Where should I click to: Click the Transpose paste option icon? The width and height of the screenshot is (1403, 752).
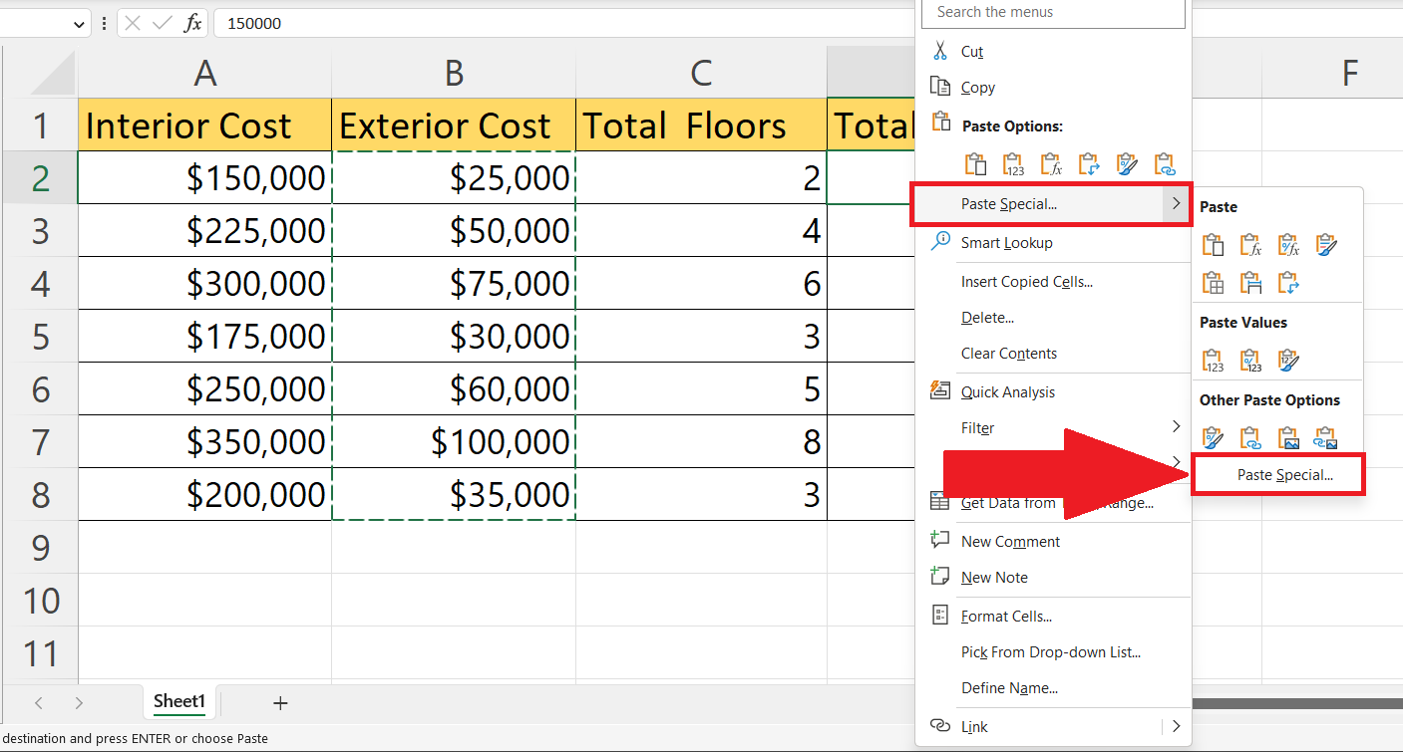(x=1288, y=283)
